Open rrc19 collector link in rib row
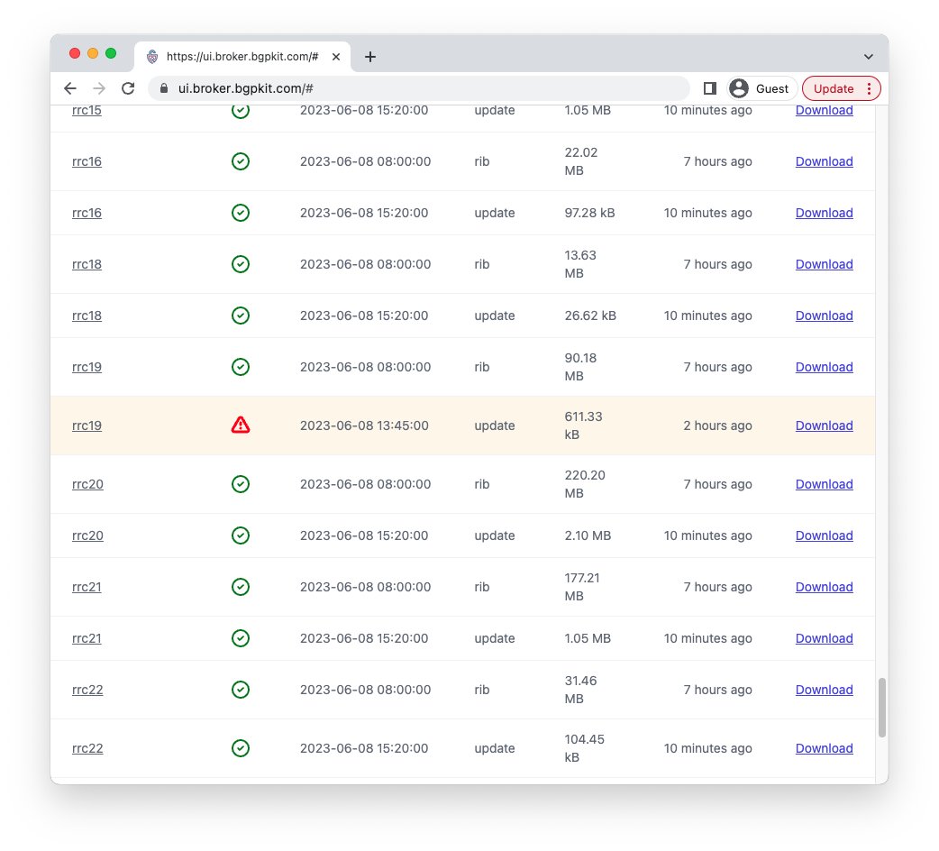The height and width of the screenshot is (851, 939). coord(87,367)
